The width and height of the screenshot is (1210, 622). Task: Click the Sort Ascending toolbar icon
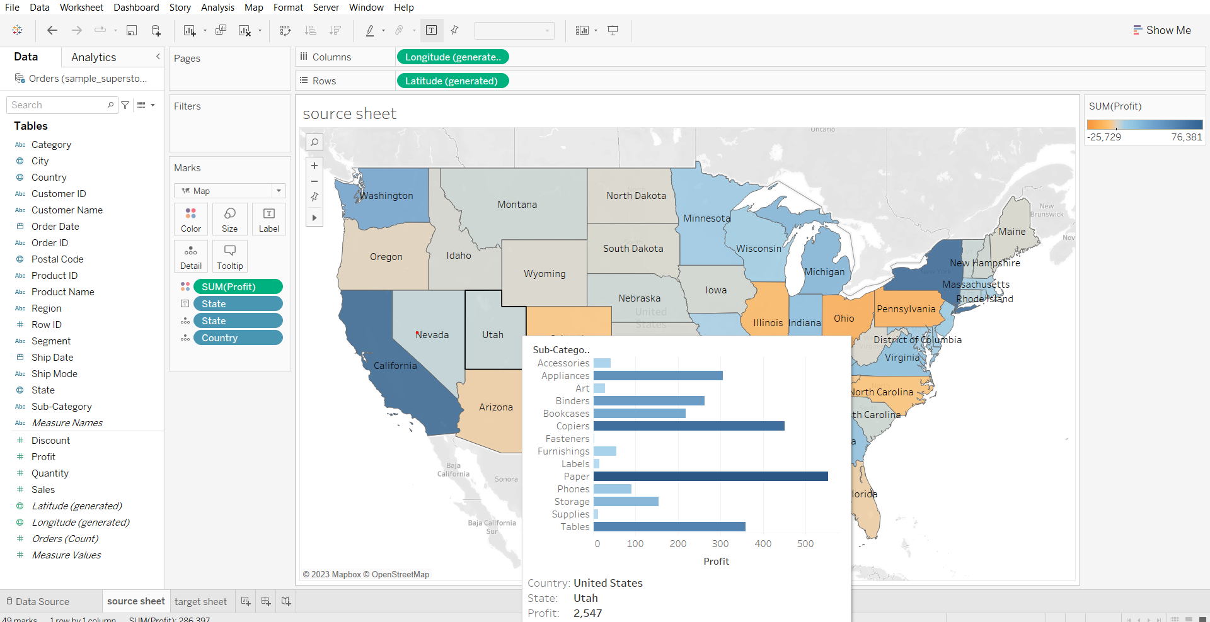pyautogui.click(x=310, y=30)
